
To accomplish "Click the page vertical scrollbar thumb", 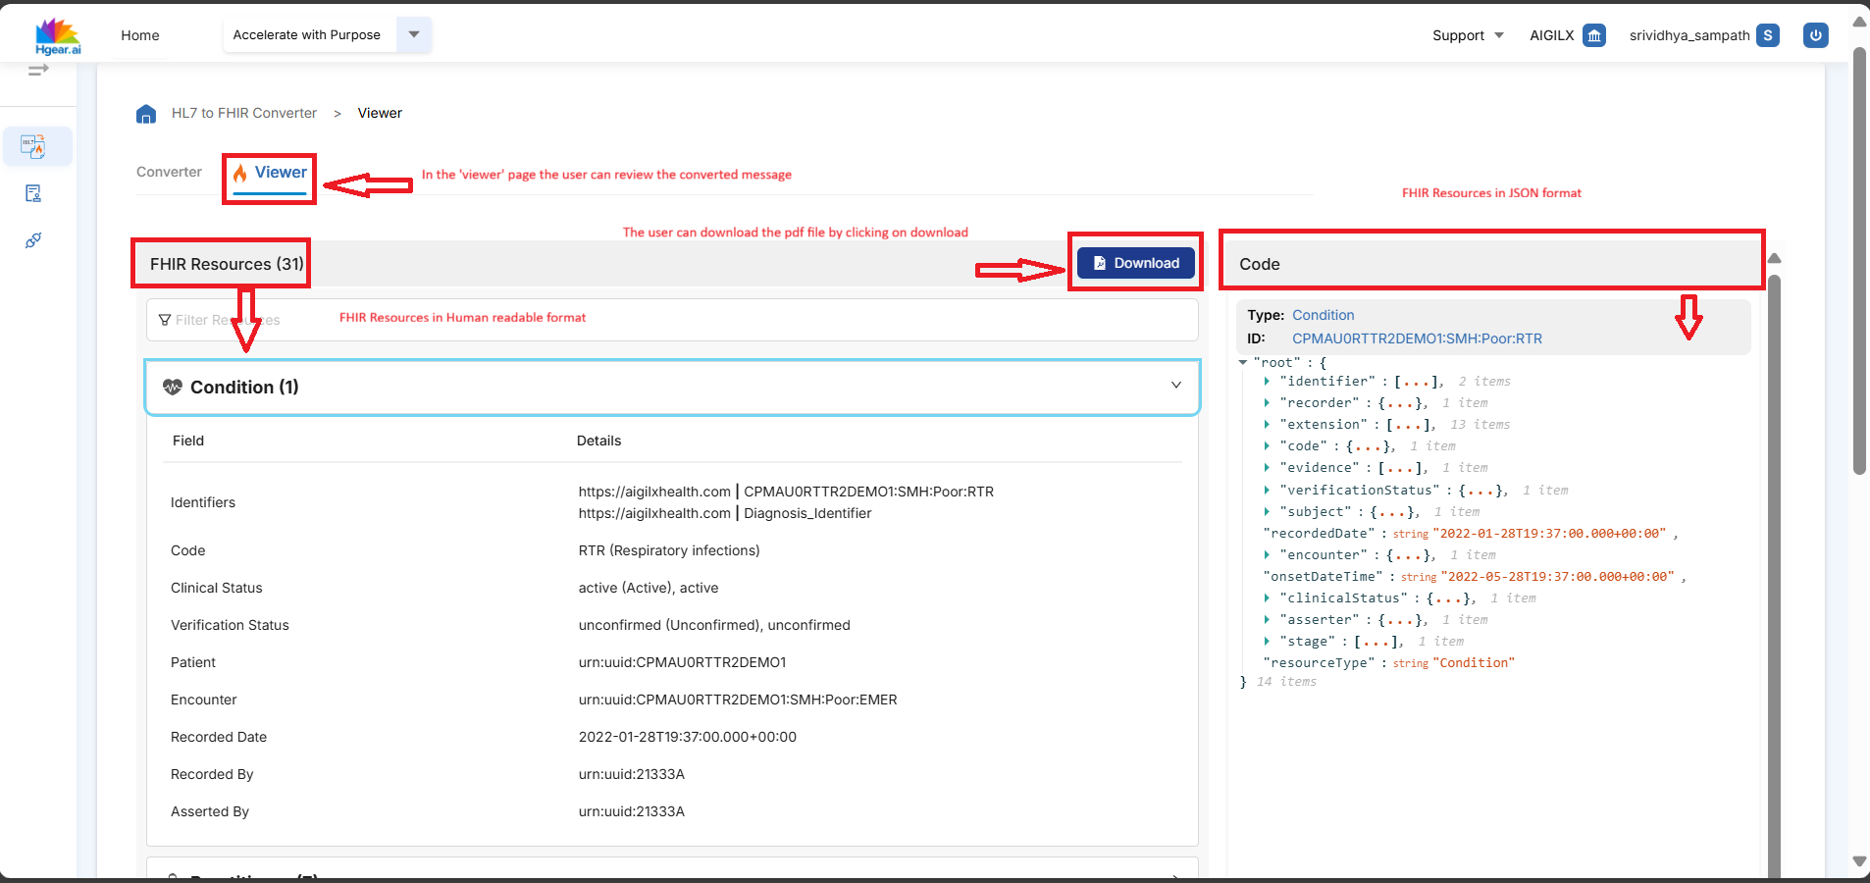I will coord(1859,260).
